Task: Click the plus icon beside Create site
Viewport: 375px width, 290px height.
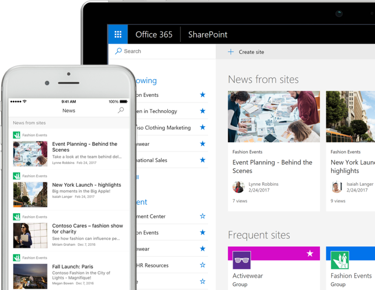Action: (231, 52)
